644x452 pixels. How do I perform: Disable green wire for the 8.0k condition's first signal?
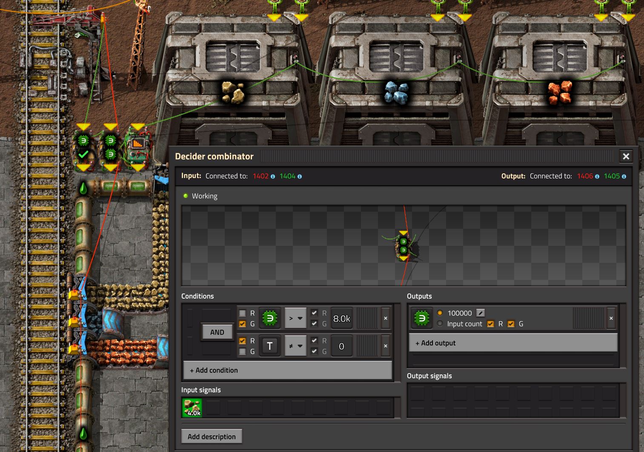[242, 324]
